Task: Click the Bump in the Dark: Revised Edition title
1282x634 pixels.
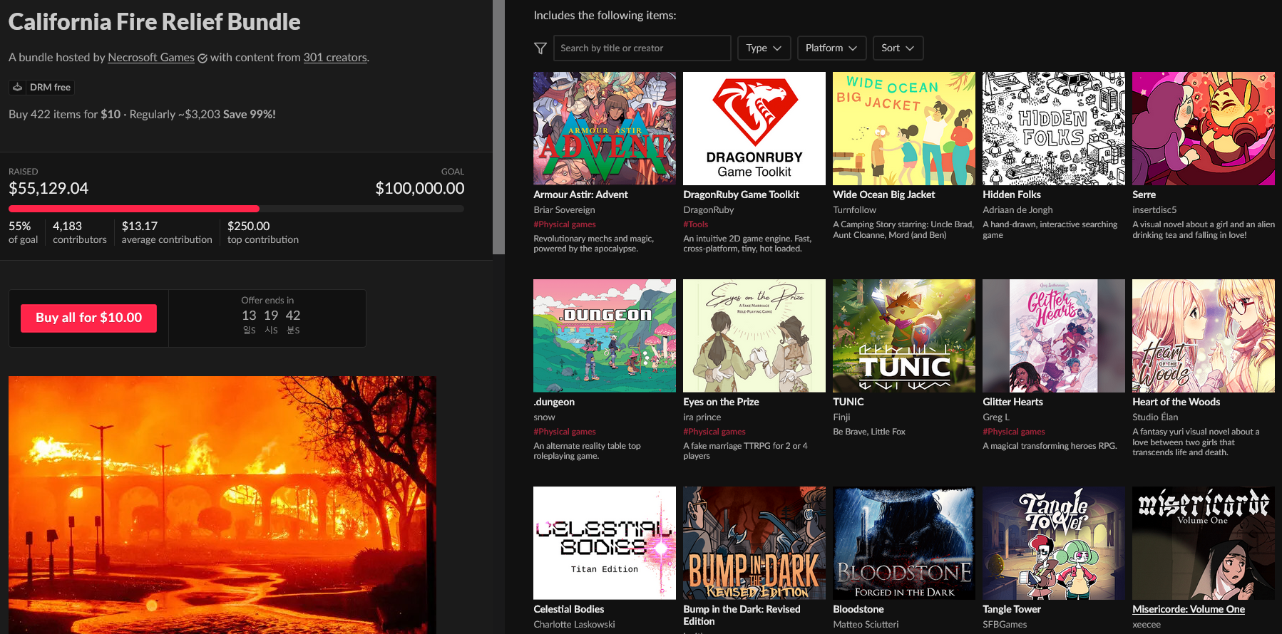Action: 742,615
